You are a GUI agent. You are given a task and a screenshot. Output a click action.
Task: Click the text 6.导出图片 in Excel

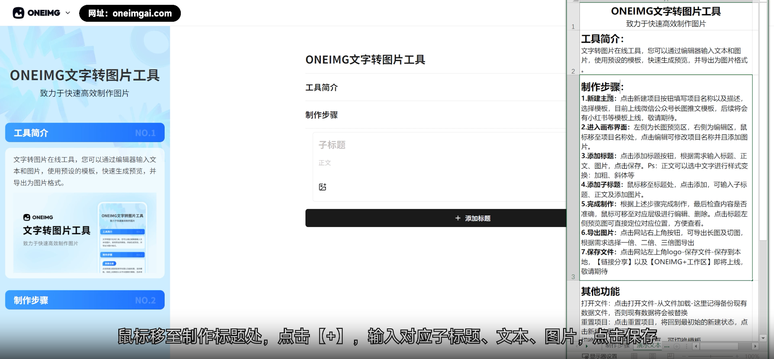coord(599,233)
